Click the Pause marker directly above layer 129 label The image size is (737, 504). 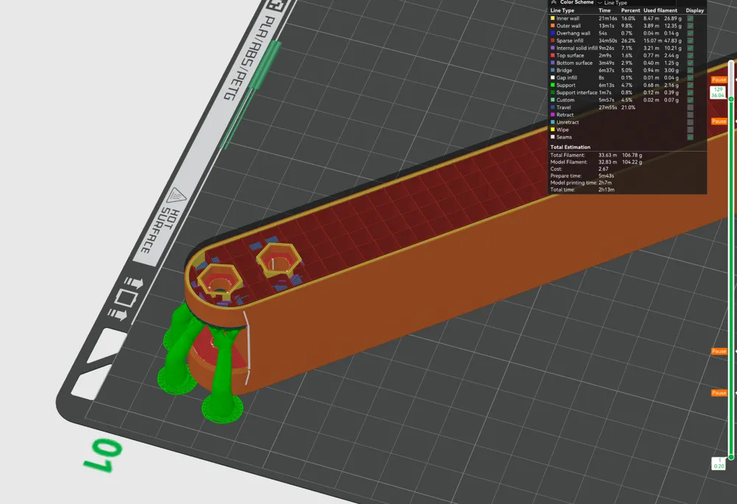[x=719, y=80]
